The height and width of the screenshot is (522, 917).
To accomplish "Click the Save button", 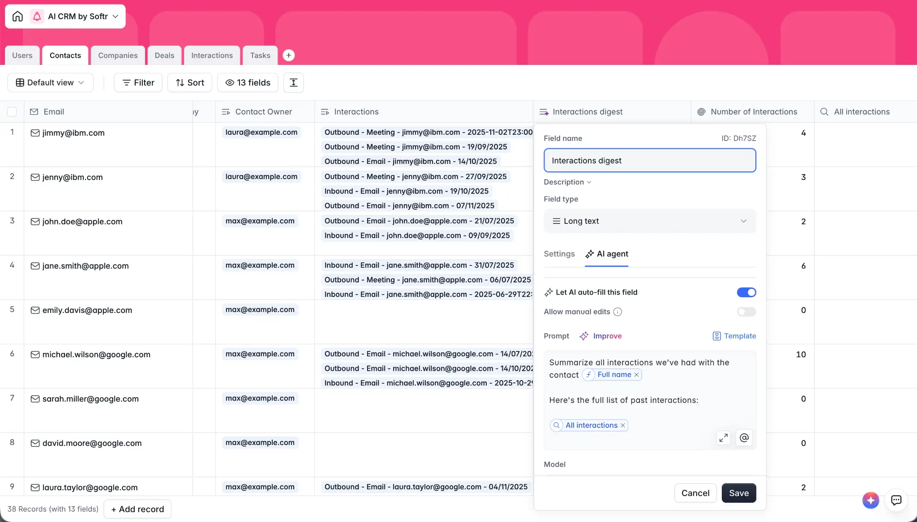I will click(x=738, y=493).
